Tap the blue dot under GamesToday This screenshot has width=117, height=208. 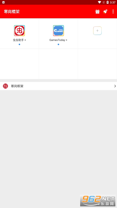(x=58, y=45)
